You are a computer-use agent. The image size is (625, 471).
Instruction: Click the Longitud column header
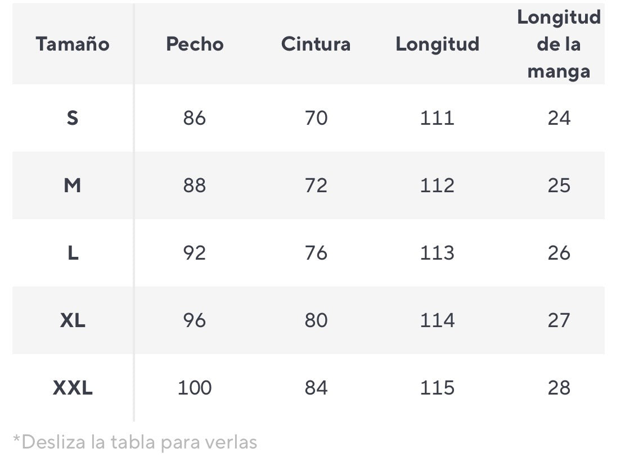[x=437, y=44]
